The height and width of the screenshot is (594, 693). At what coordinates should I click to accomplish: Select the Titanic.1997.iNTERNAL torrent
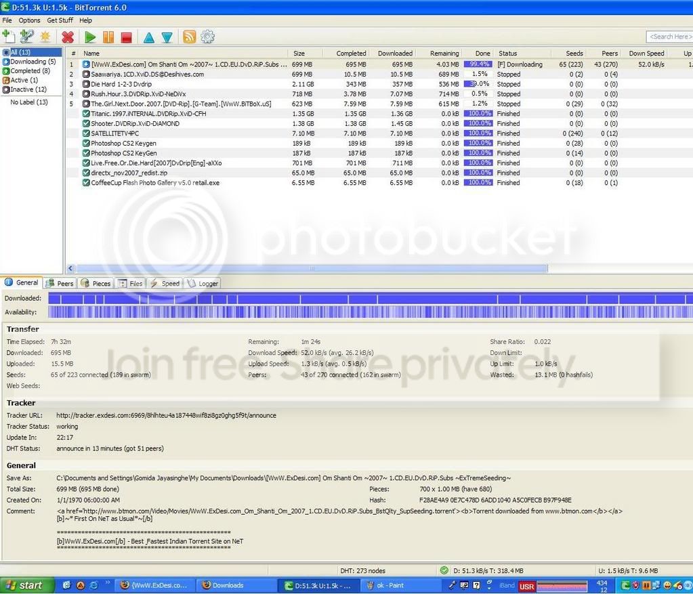(379, 114)
